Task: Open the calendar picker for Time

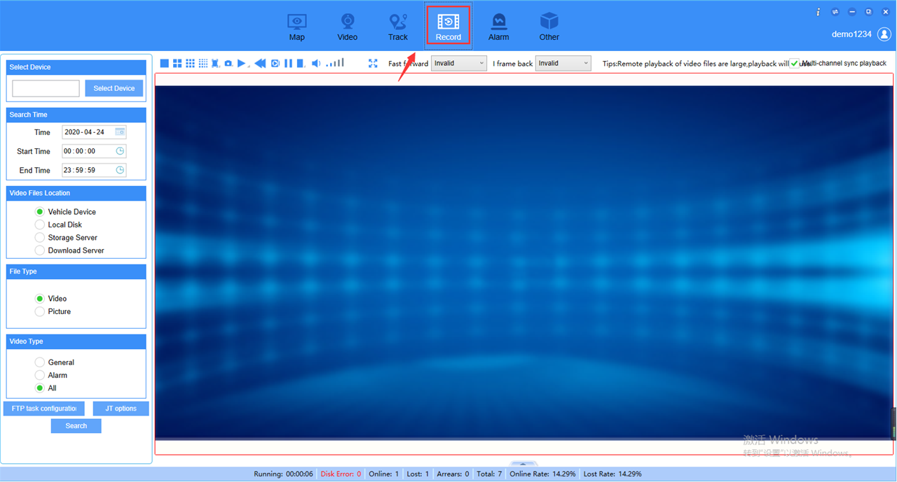Action: [120, 132]
